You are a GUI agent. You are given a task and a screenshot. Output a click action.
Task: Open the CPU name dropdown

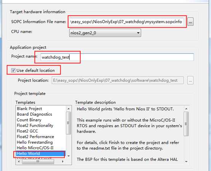[105, 33]
